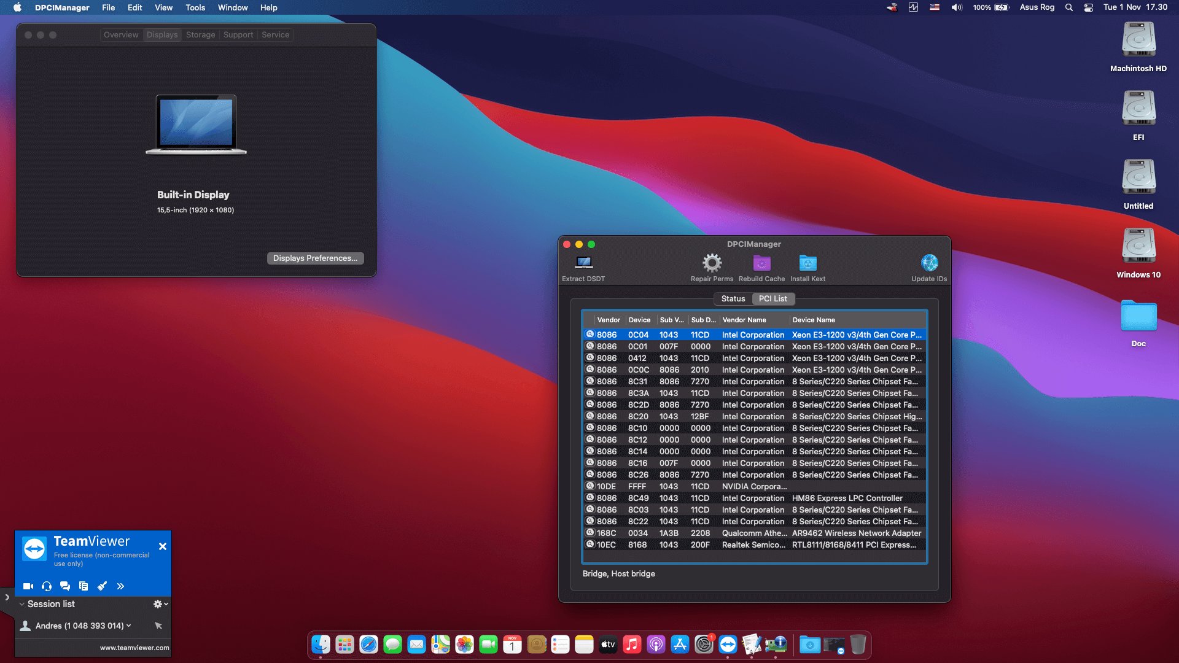Select the Repair Perms icon
The height and width of the screenshot is (663, 1179).
point(711,264)
